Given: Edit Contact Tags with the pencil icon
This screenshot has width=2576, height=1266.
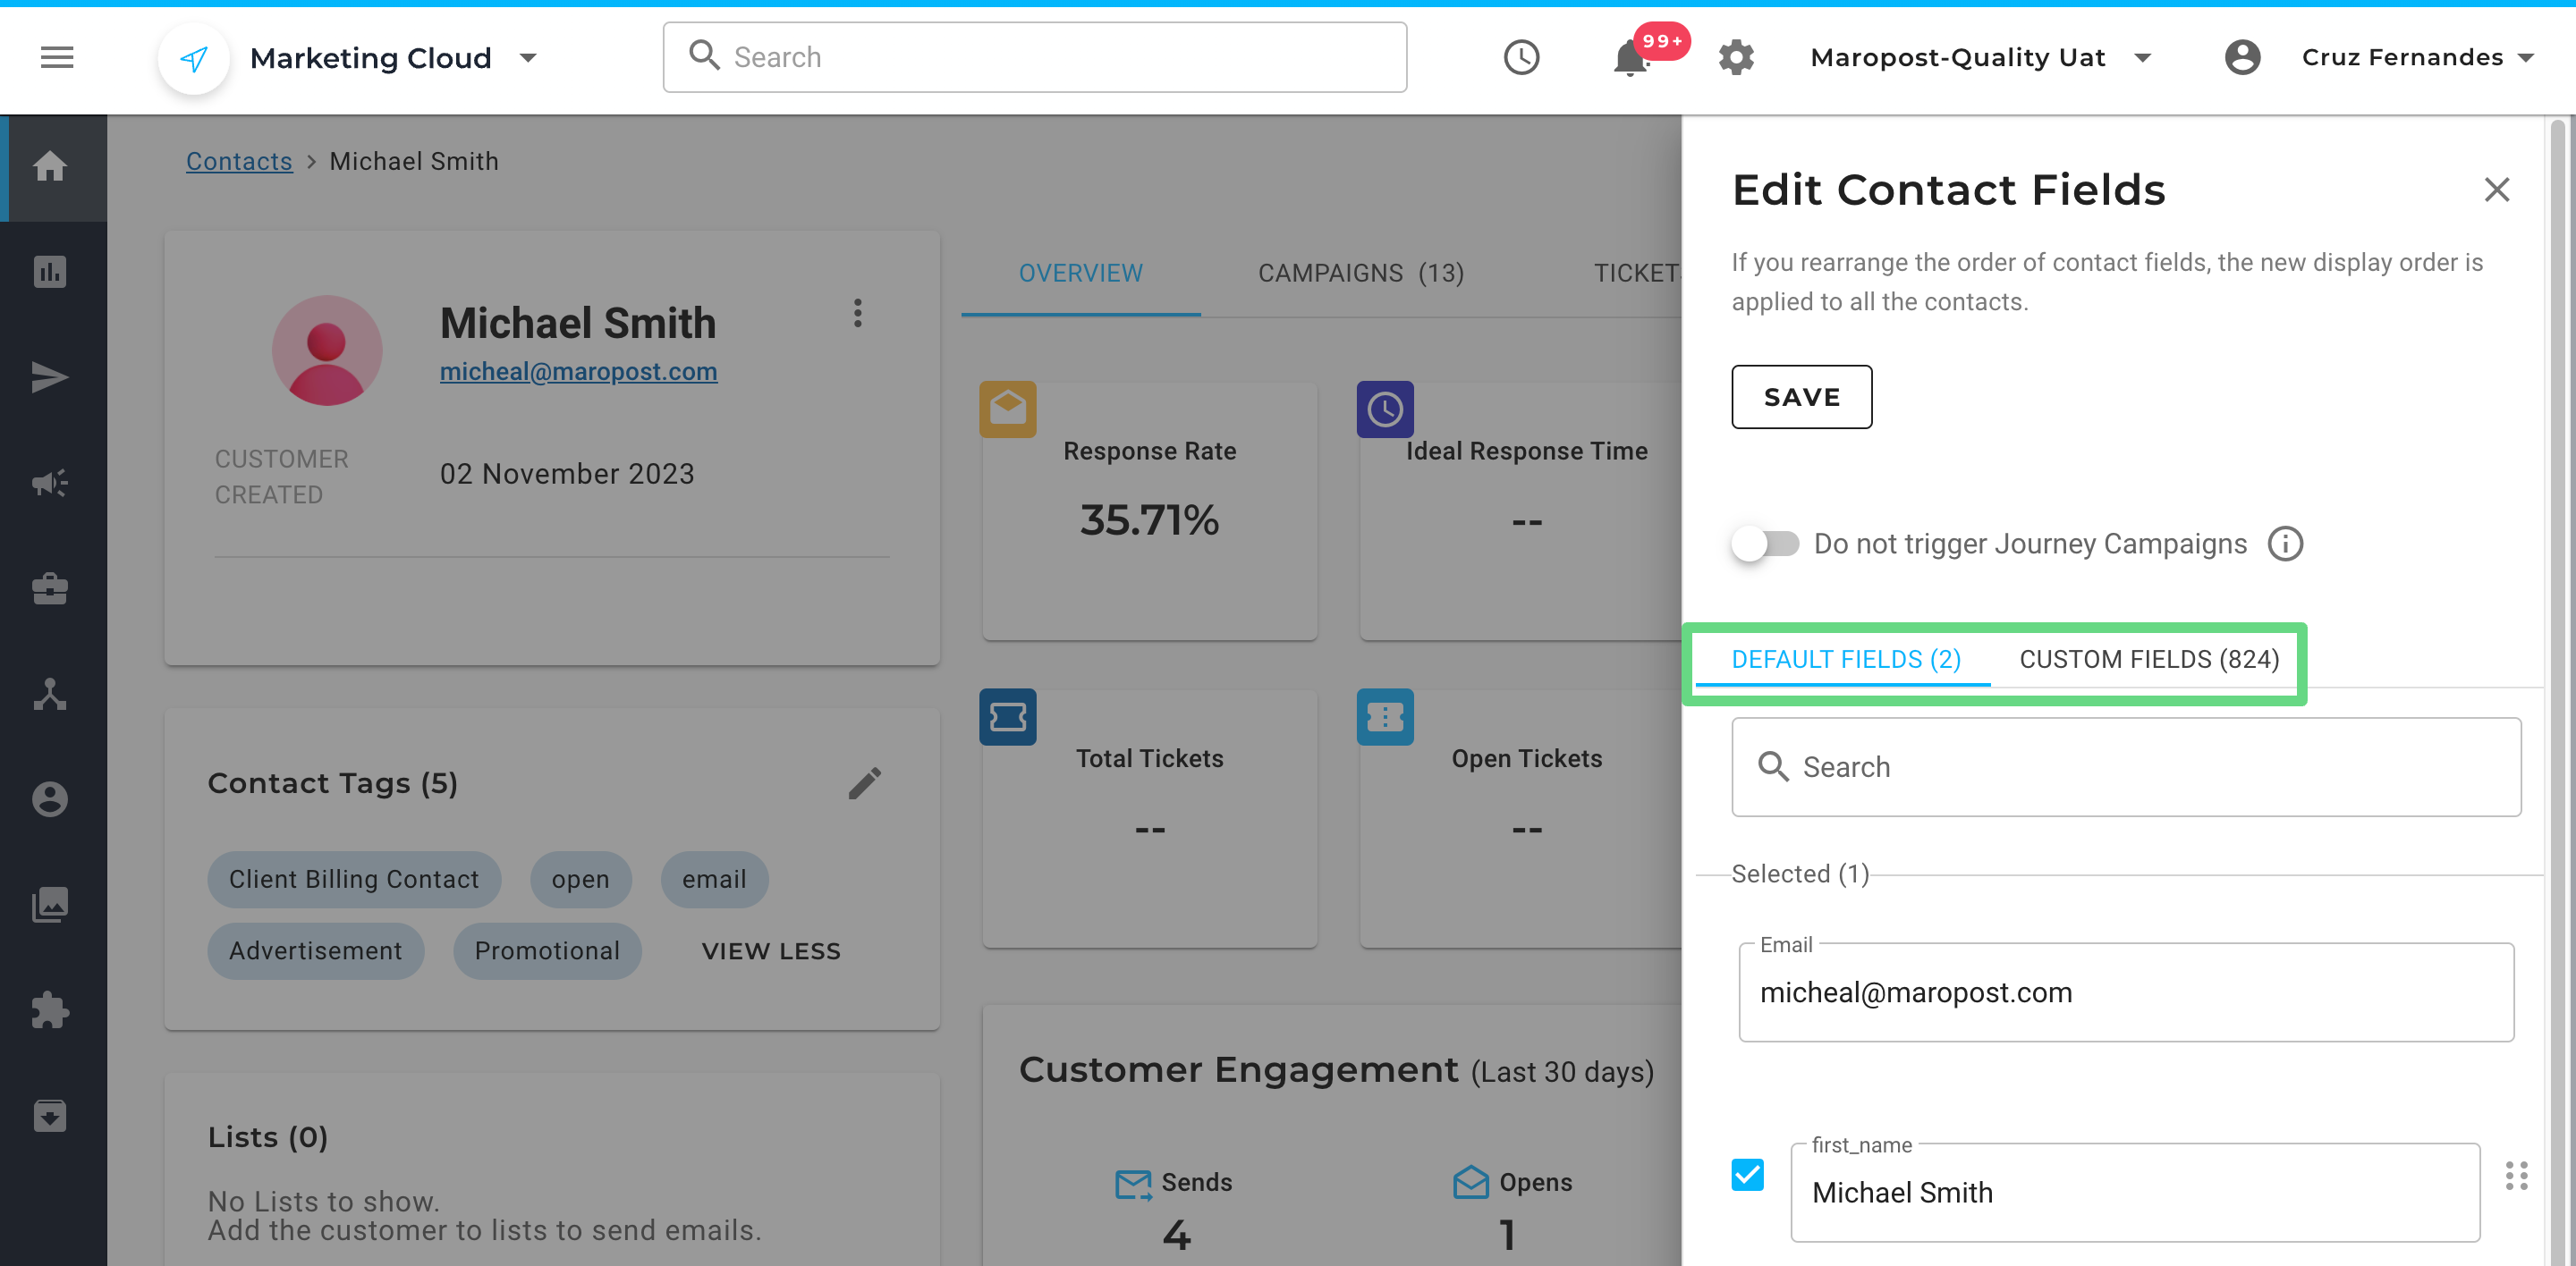Looking at the screenshot, I should 865,783.
